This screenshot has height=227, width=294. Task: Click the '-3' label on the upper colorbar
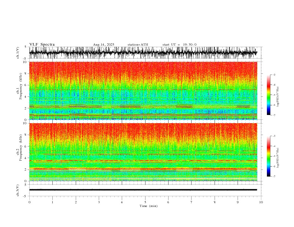tap(274, 75)
